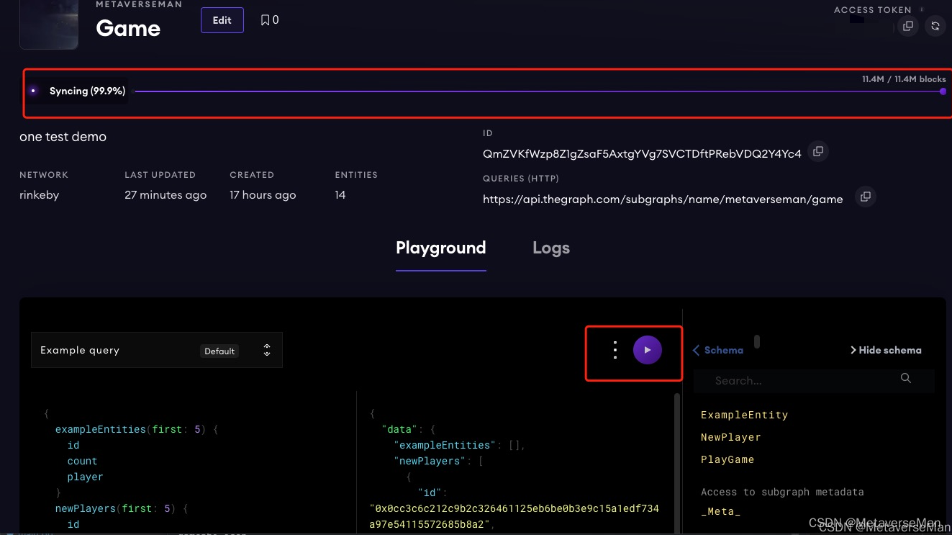Run the query with the play button
The width and height of the screenshot is (952, 535).
pos(648,350)
